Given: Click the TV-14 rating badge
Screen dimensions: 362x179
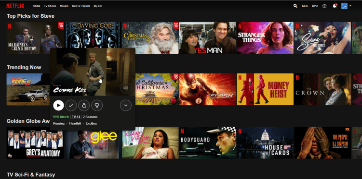Looking at the screenshot, I should tap(76, 117).
